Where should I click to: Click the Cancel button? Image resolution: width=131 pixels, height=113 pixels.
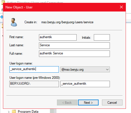click(112, 103)
